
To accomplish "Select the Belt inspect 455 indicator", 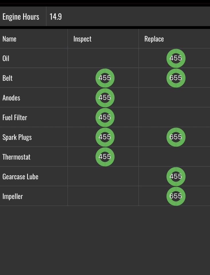I will point(105,78).
